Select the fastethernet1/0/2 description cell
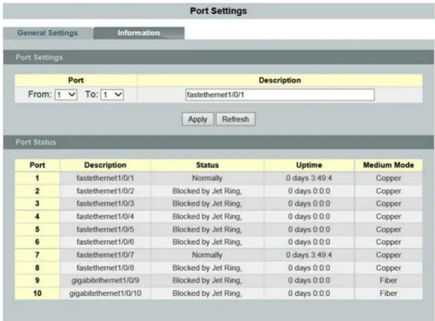The height and width of the screenshot is (321, 435). tap(105, 191)
